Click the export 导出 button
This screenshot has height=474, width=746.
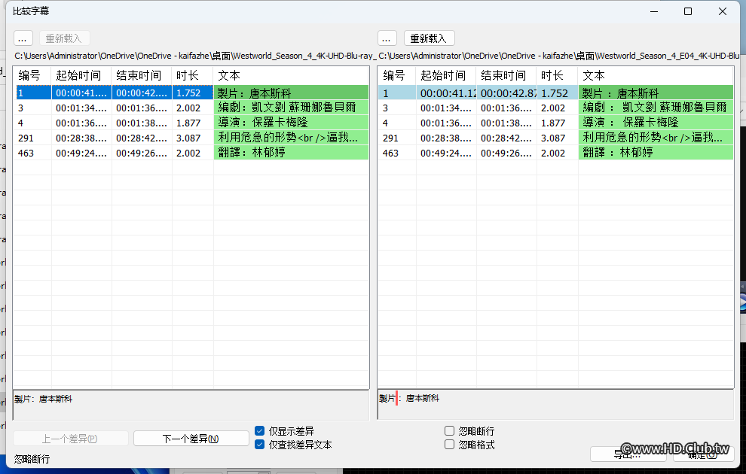click(x=628, y=454)
